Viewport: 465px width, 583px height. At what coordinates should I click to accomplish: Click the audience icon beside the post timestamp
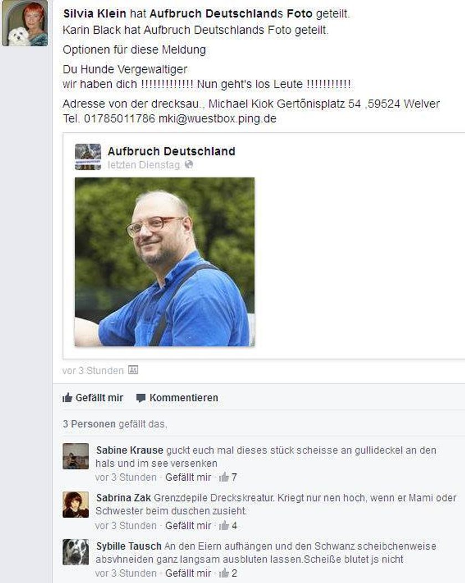133,370
